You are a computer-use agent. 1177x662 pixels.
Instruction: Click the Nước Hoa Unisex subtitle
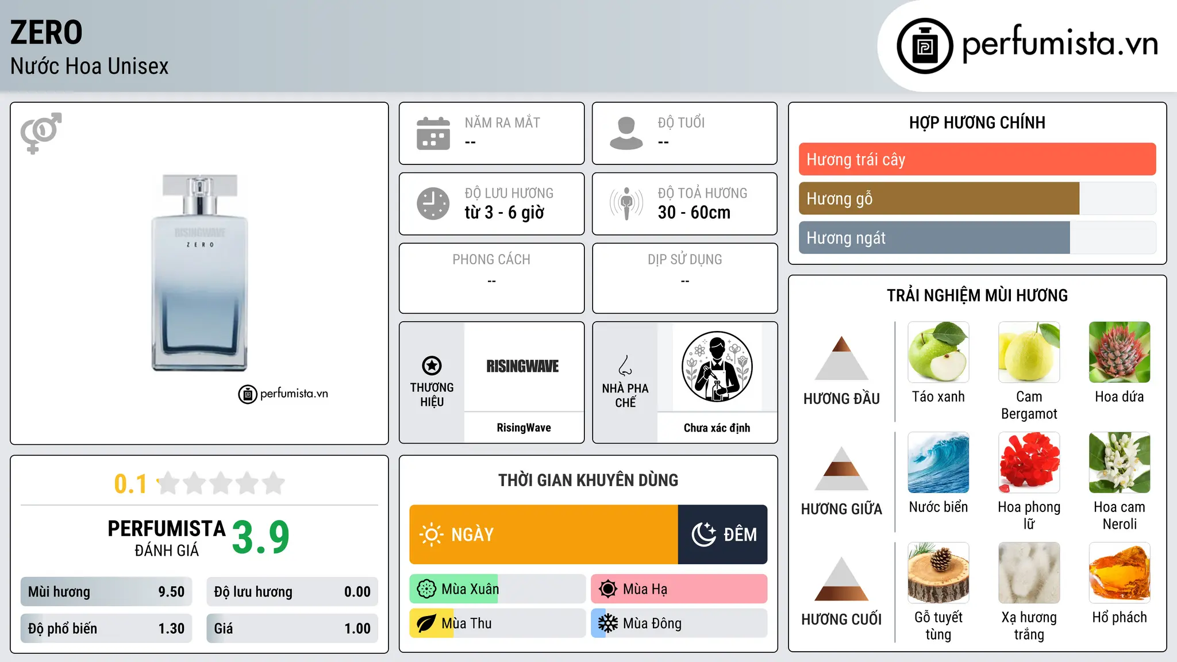pyautogui.click(x=89, y=66)
